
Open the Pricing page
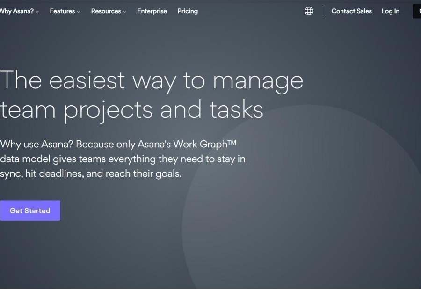pyautogui.click(x=188, y=11)
